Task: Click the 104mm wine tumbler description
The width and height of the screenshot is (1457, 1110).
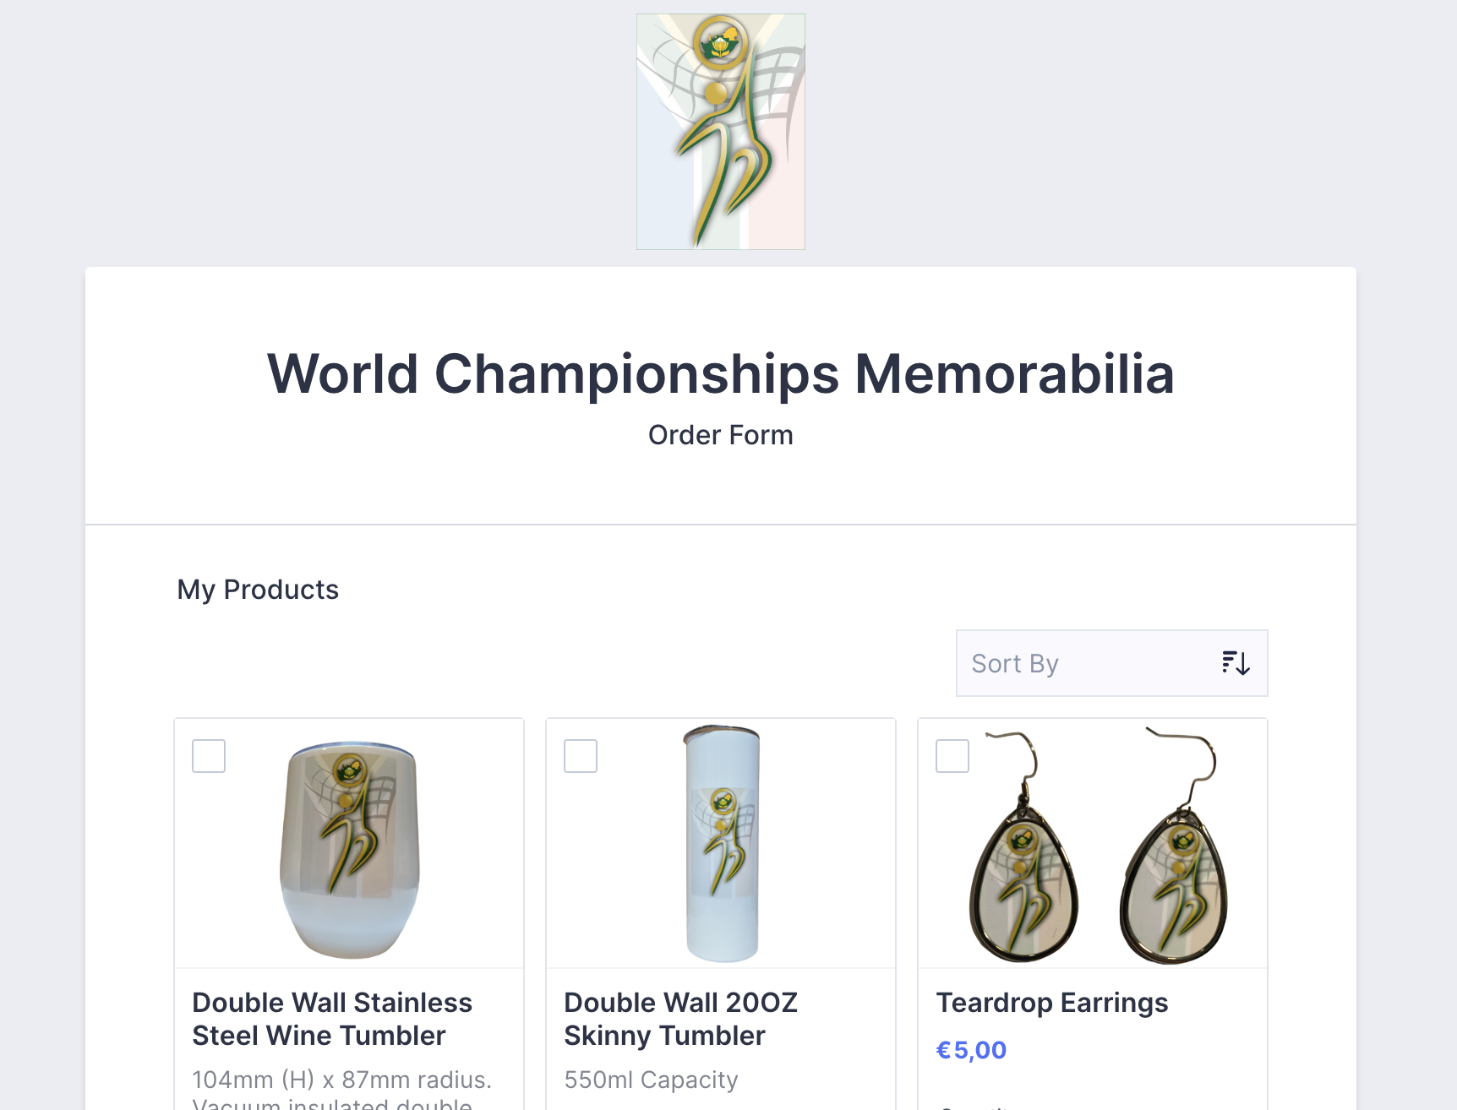Action: tap(341, 1080)
